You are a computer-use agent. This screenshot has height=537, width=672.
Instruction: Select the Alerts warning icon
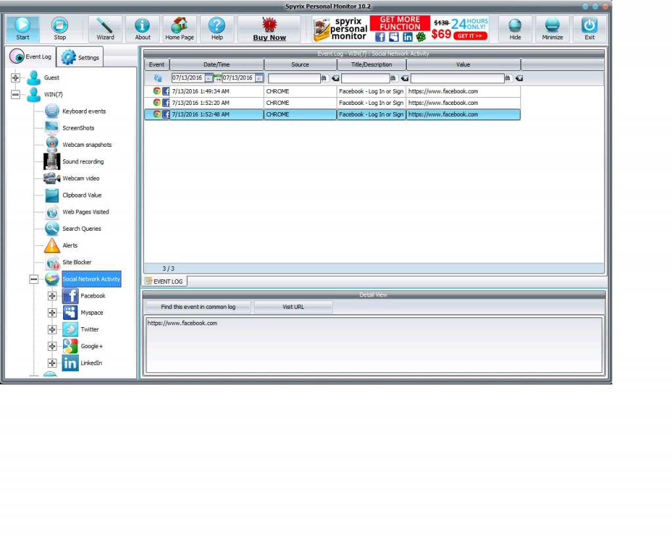point(52,246)
